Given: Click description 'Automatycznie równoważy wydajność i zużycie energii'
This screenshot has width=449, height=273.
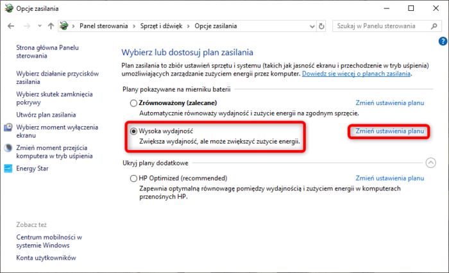Looking at the screenshot, I should 249,113.
